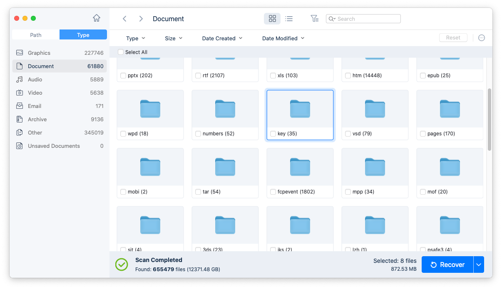
Task: Switch to the Path tab
Action: tap(35, 35)
